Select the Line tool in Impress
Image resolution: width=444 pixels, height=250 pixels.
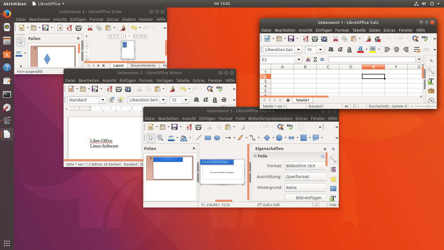point(199,138)
